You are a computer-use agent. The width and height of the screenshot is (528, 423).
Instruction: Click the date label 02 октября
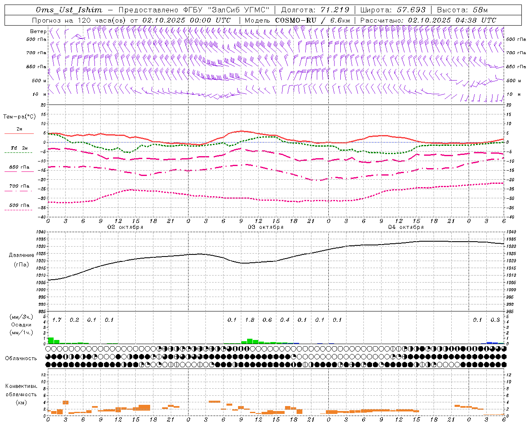coord(125,227)
